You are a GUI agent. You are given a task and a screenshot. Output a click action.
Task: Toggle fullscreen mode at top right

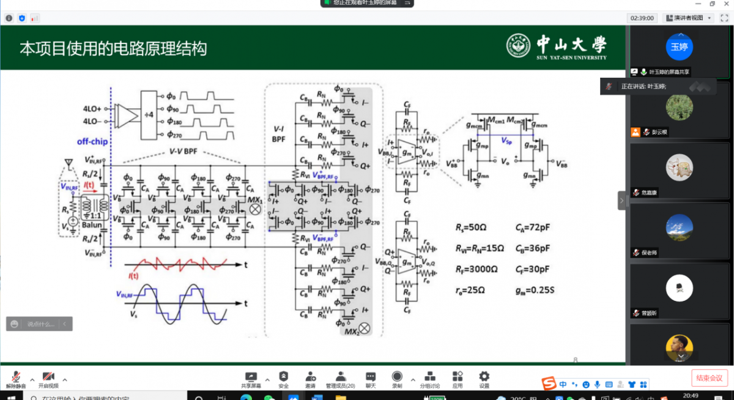pos(724,18)
